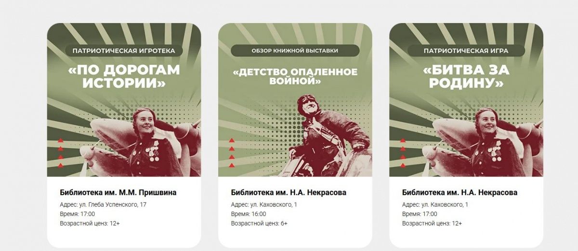This screenshot has height=251, width=578.
Task: Select Возрастной ценз: 6+ text
Action: click(259, 224)
